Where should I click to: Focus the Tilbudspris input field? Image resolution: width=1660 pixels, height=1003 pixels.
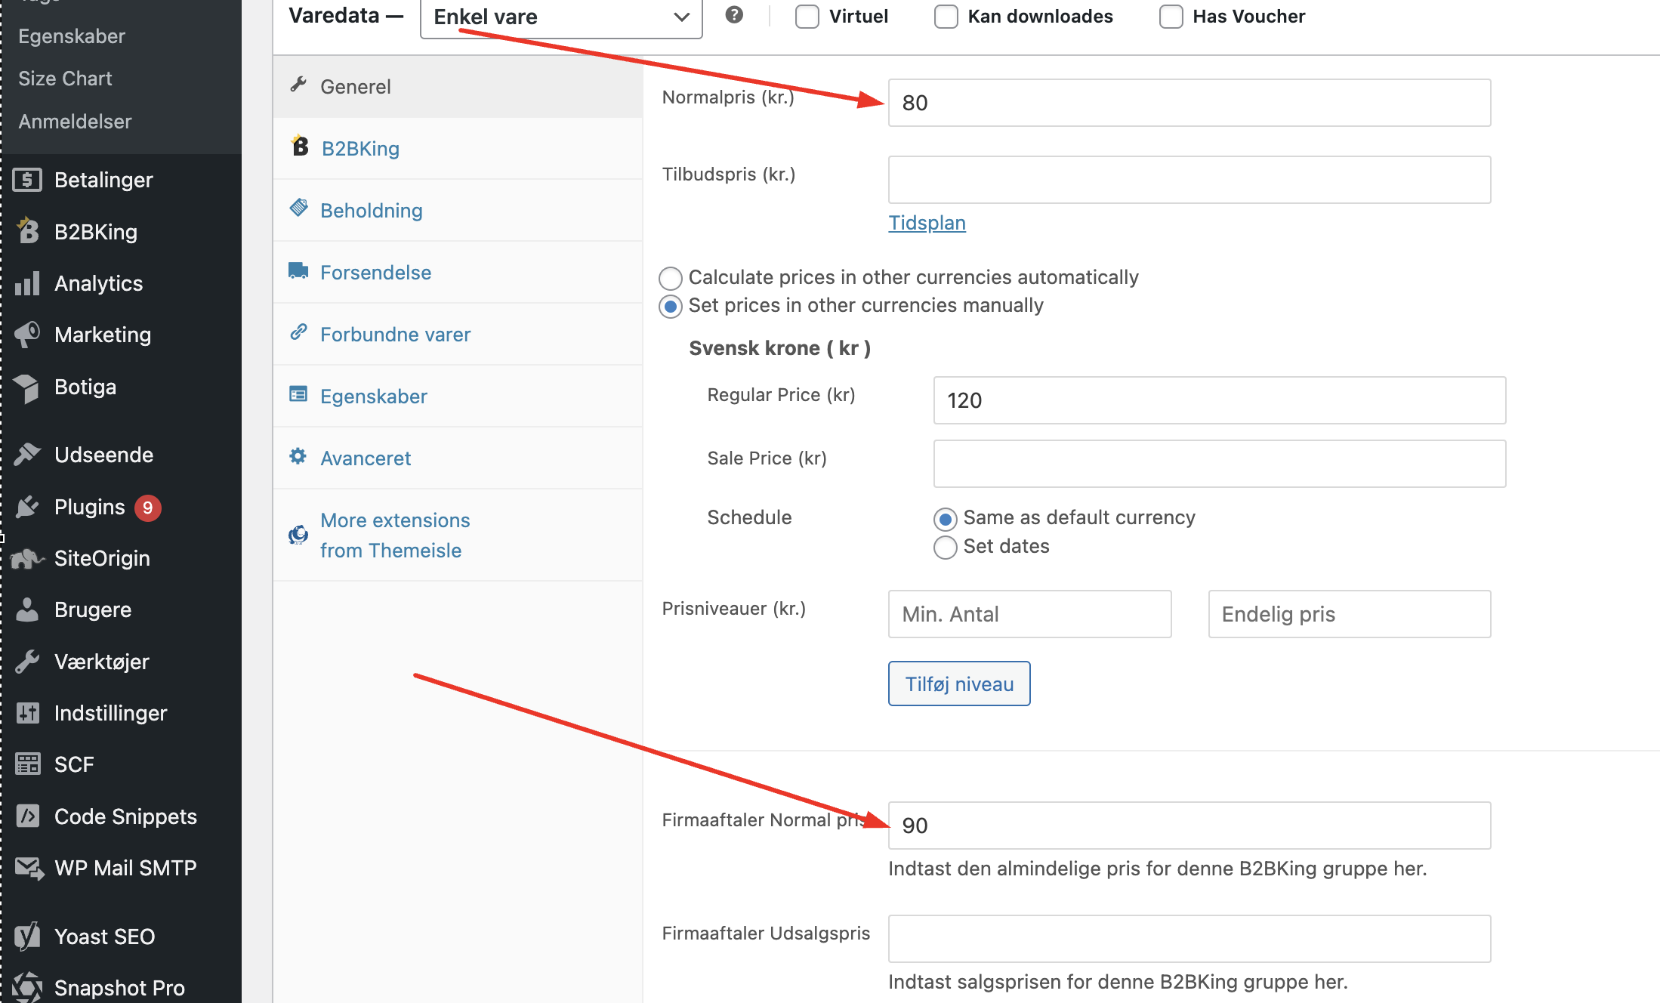1189,180
